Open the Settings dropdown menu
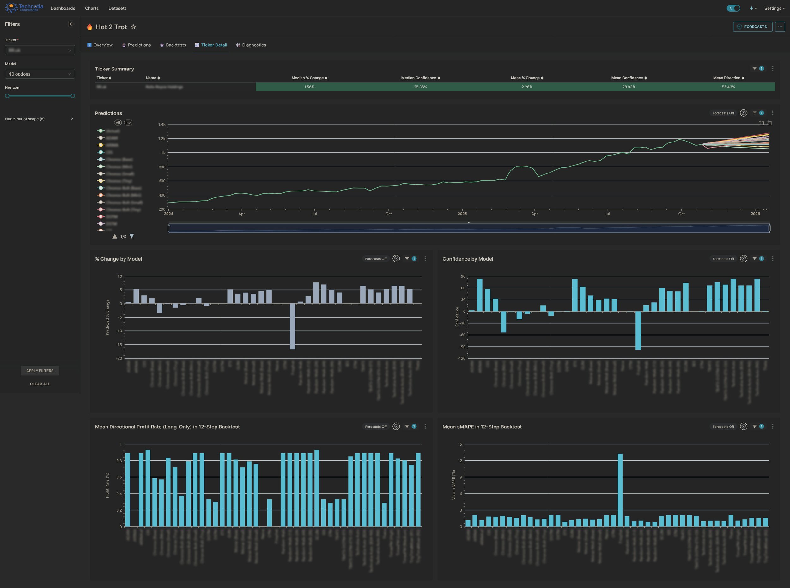The image size is (790, 588). (x=774, y=8)
